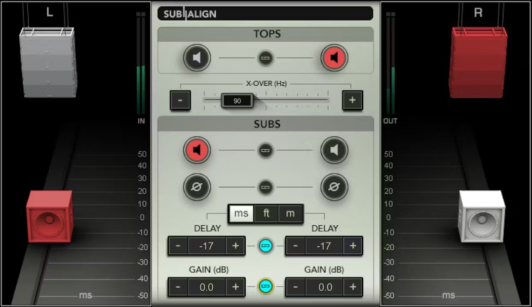Increase left sub delay
Screen dimensions: 532x307
[x=235, y=246]
